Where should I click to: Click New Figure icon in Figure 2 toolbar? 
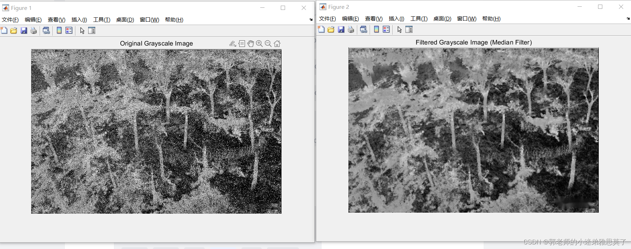[x=321, y=29]
